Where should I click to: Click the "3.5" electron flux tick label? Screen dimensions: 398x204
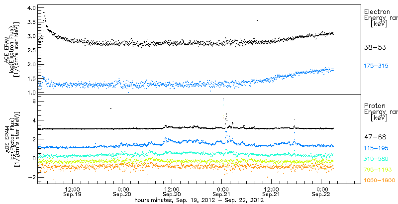coord(31,22)
